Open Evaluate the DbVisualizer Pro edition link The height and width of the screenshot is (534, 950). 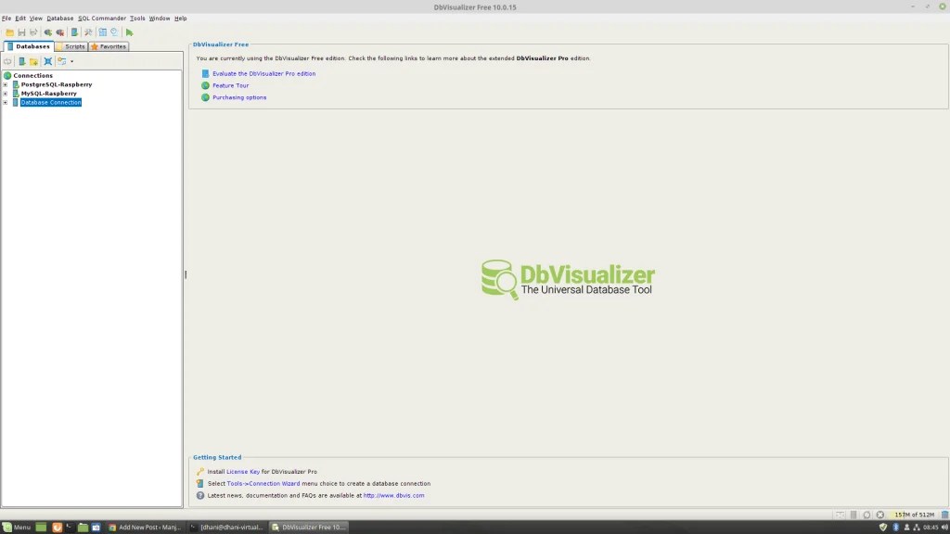pos(263,74)
